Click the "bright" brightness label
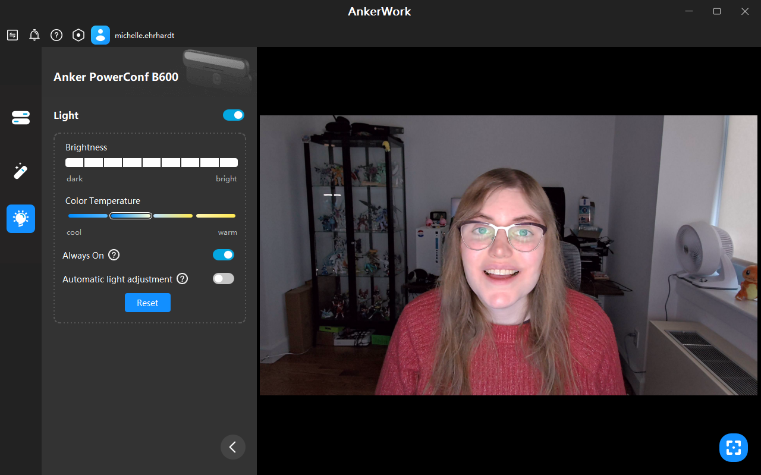761x475 pixels. point(227,179)
